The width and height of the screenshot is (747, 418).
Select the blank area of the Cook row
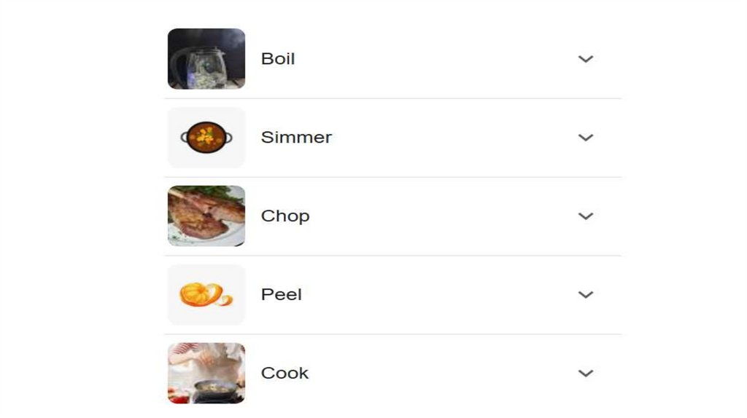click(438, 374)
